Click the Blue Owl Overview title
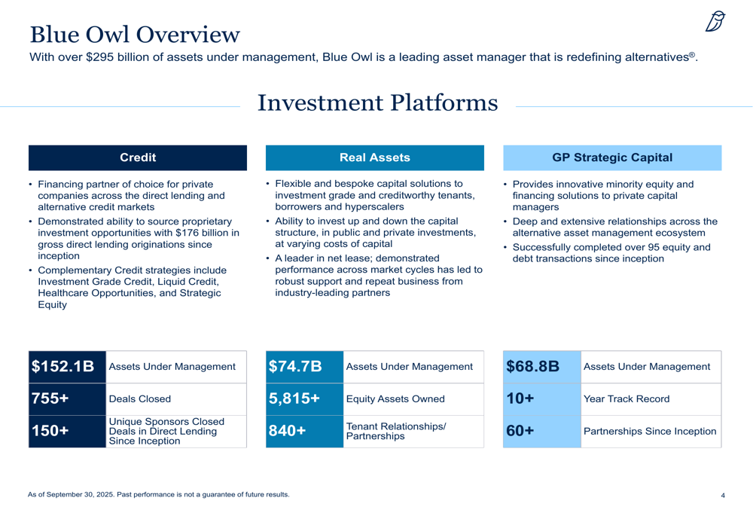 coord(135,35)
